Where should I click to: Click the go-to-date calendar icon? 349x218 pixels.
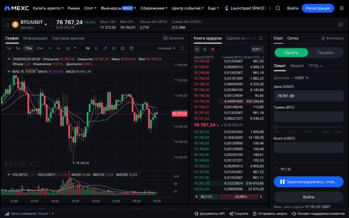tap(131, 48)
